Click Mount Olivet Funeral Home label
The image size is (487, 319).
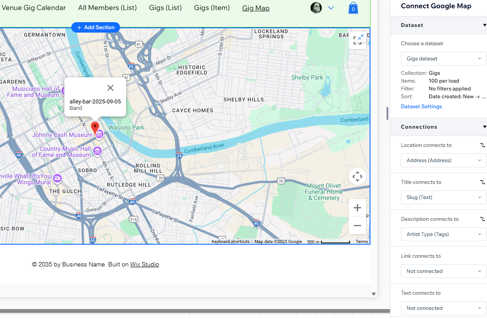point(324,192)
